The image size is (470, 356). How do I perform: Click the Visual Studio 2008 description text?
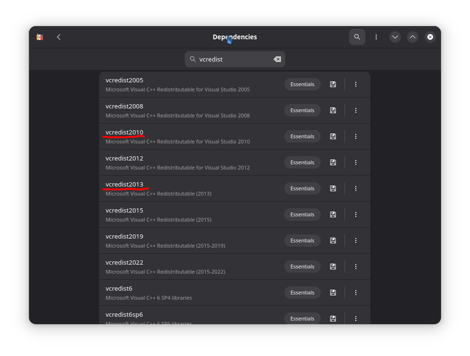(178, 116)
